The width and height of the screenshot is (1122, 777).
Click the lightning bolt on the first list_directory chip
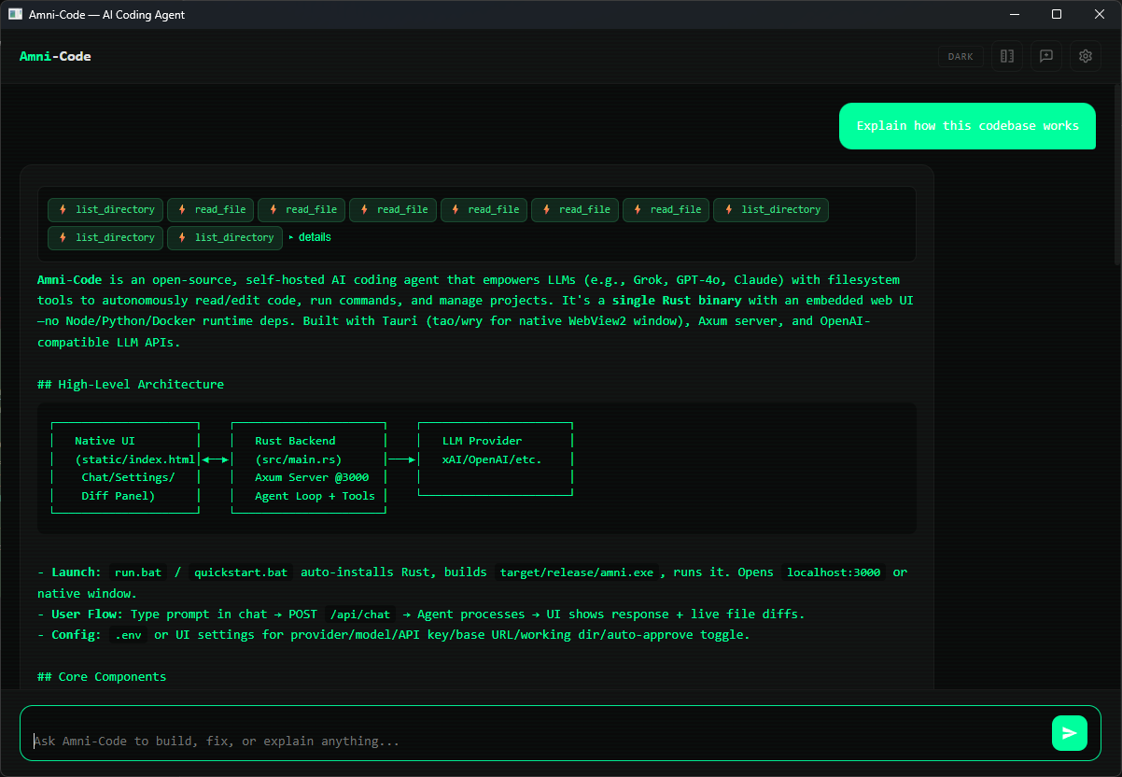coord(62,209)
